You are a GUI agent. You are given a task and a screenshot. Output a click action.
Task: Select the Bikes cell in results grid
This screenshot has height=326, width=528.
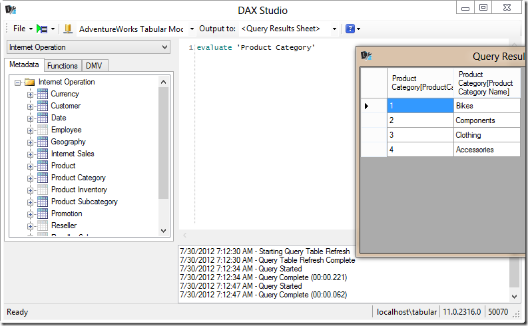tap(487, 106)
